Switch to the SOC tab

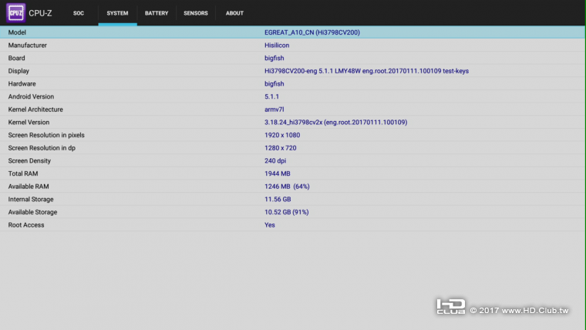pos(79,13)
